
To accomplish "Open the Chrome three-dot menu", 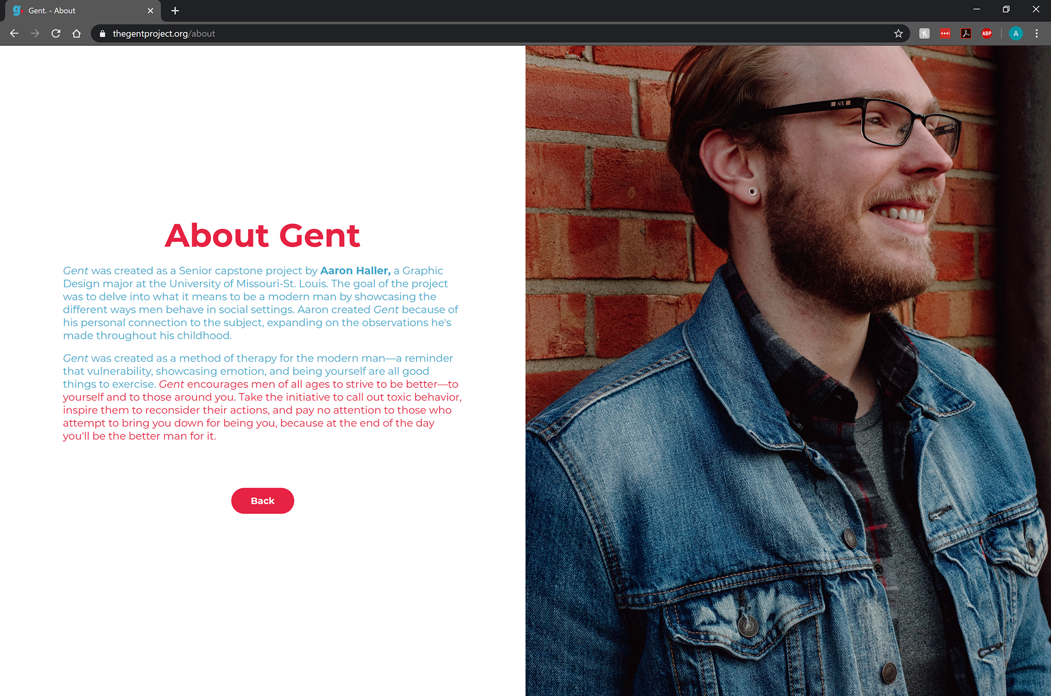I will click(x=1037, y=33).
